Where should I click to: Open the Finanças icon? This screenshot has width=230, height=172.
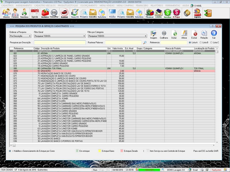149,13
